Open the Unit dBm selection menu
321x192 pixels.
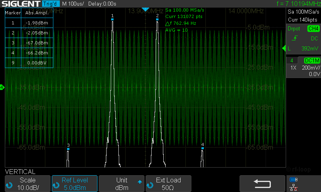(x=122, y=184)
